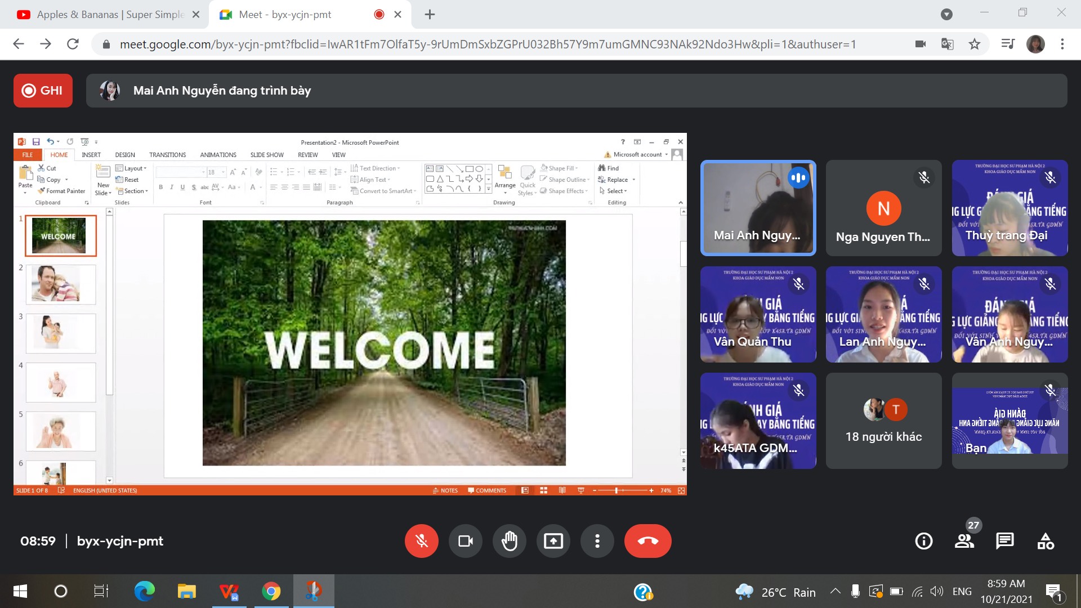
Task: Open DESIGN ribbon tab
Action: click(125, 155)
